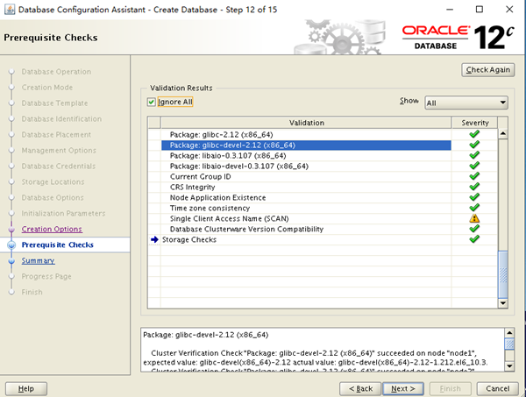
Task: Click the glibc-devel details text pane
Action: tap(323, 350)
